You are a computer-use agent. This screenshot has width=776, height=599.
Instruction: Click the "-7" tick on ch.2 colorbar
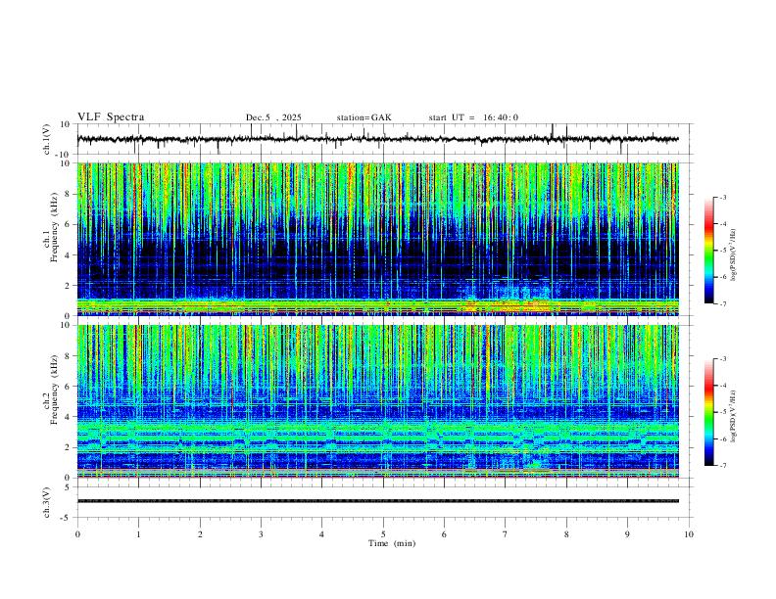[x=722, y=465]
